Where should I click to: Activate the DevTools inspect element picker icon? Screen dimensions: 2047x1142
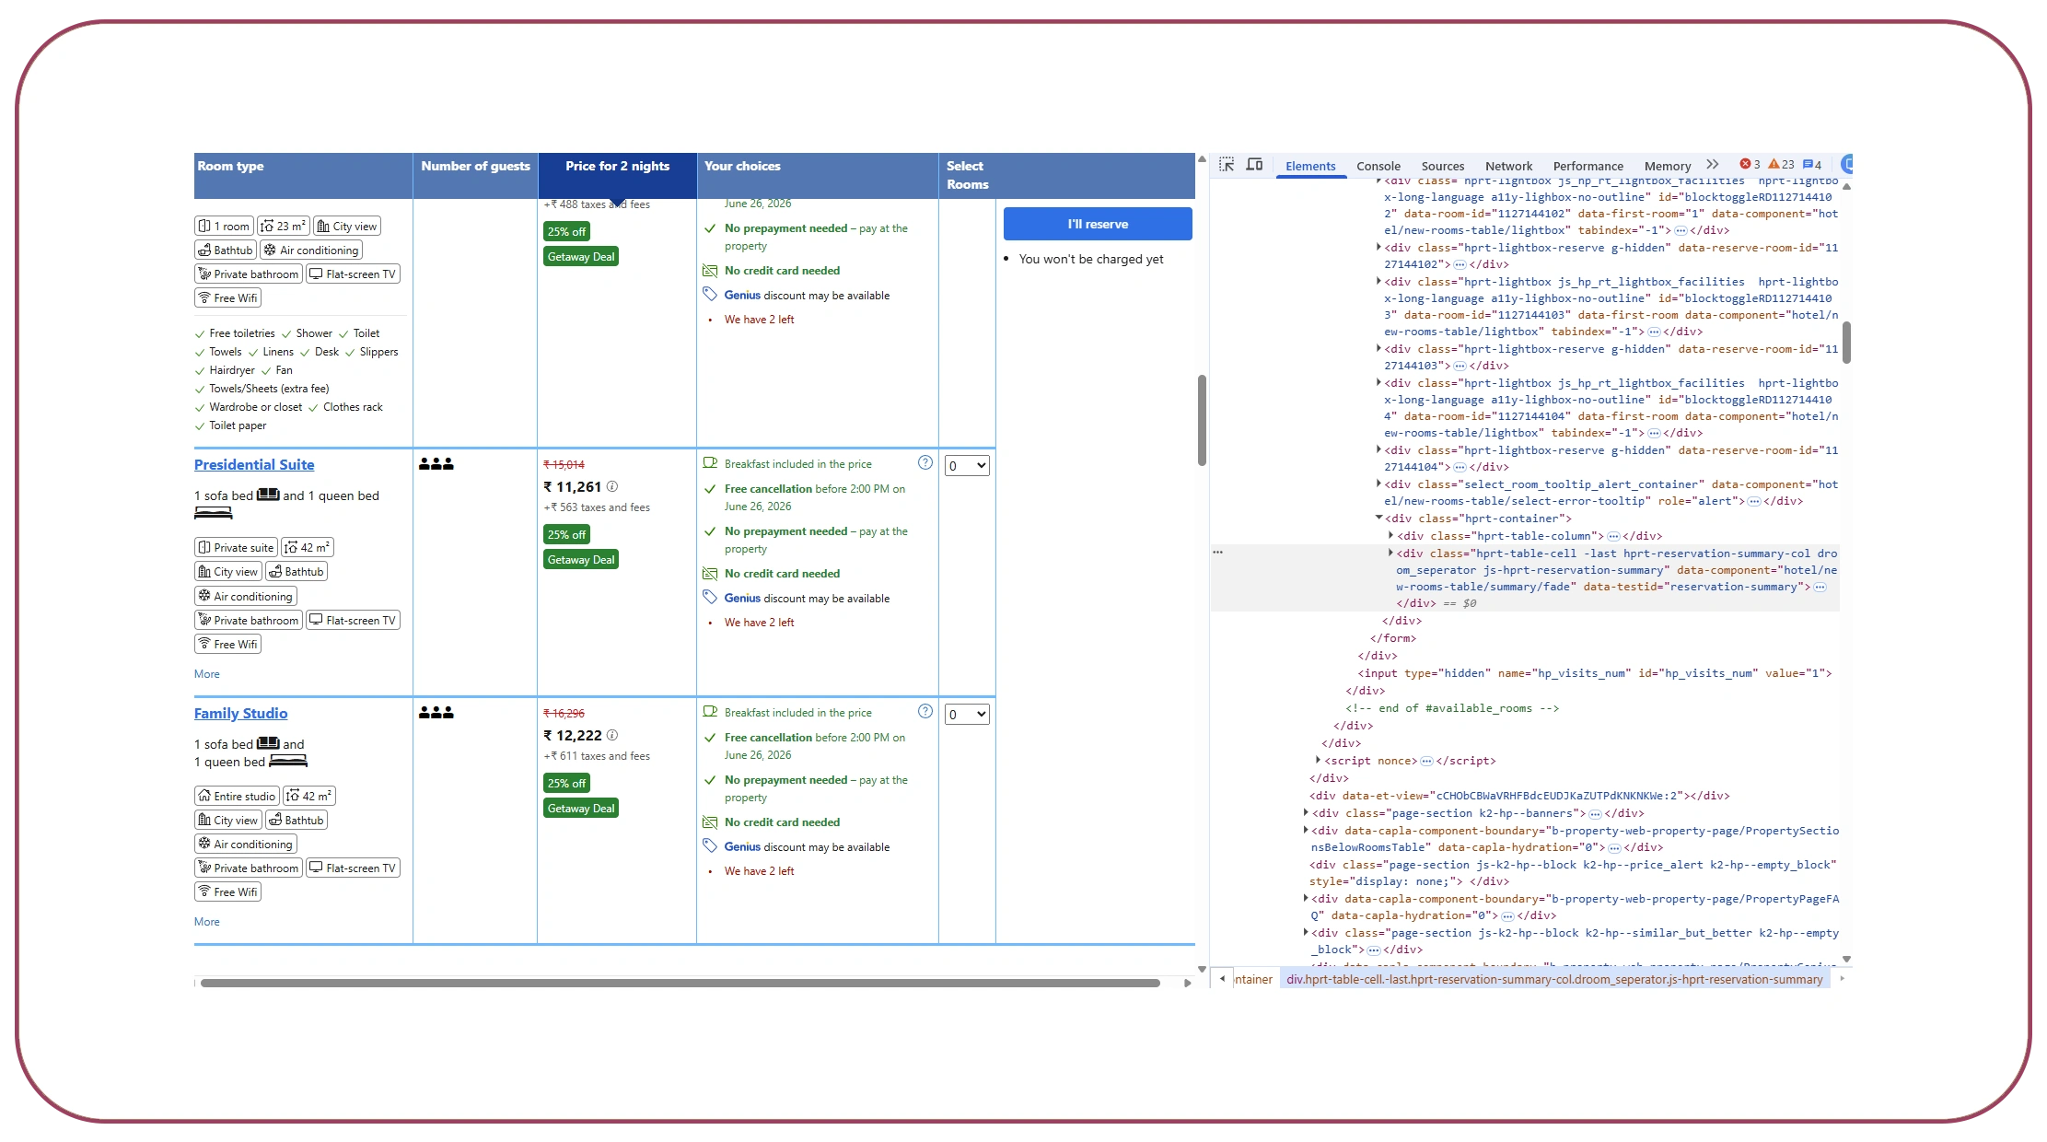click(1227, 165)
